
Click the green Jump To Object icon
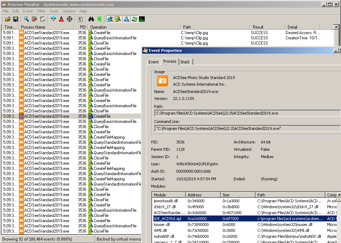99,19
